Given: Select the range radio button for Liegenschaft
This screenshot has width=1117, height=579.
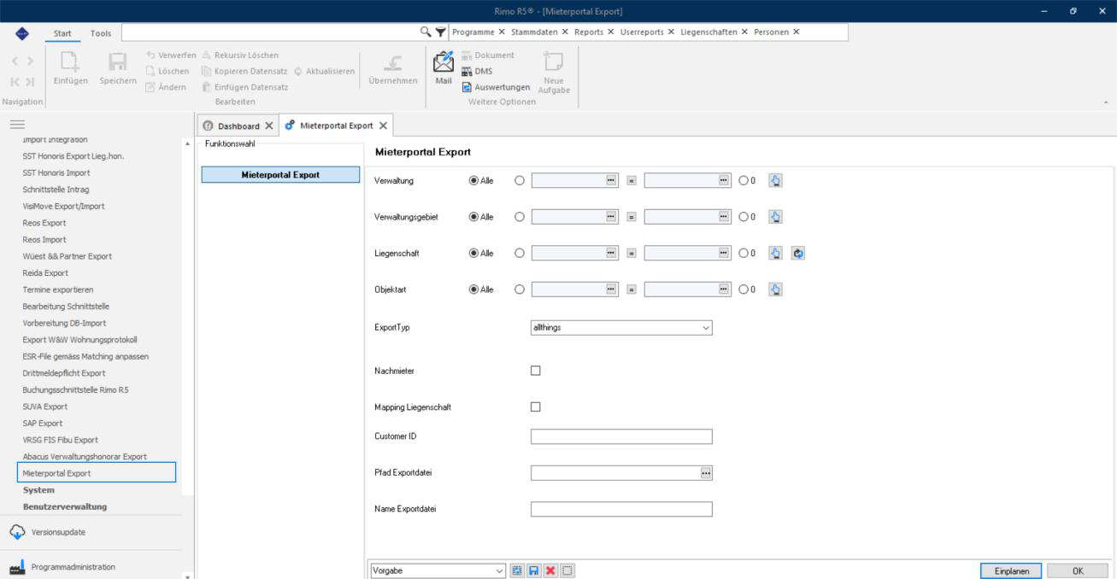Looking at the screenshot, I should 520,254.
